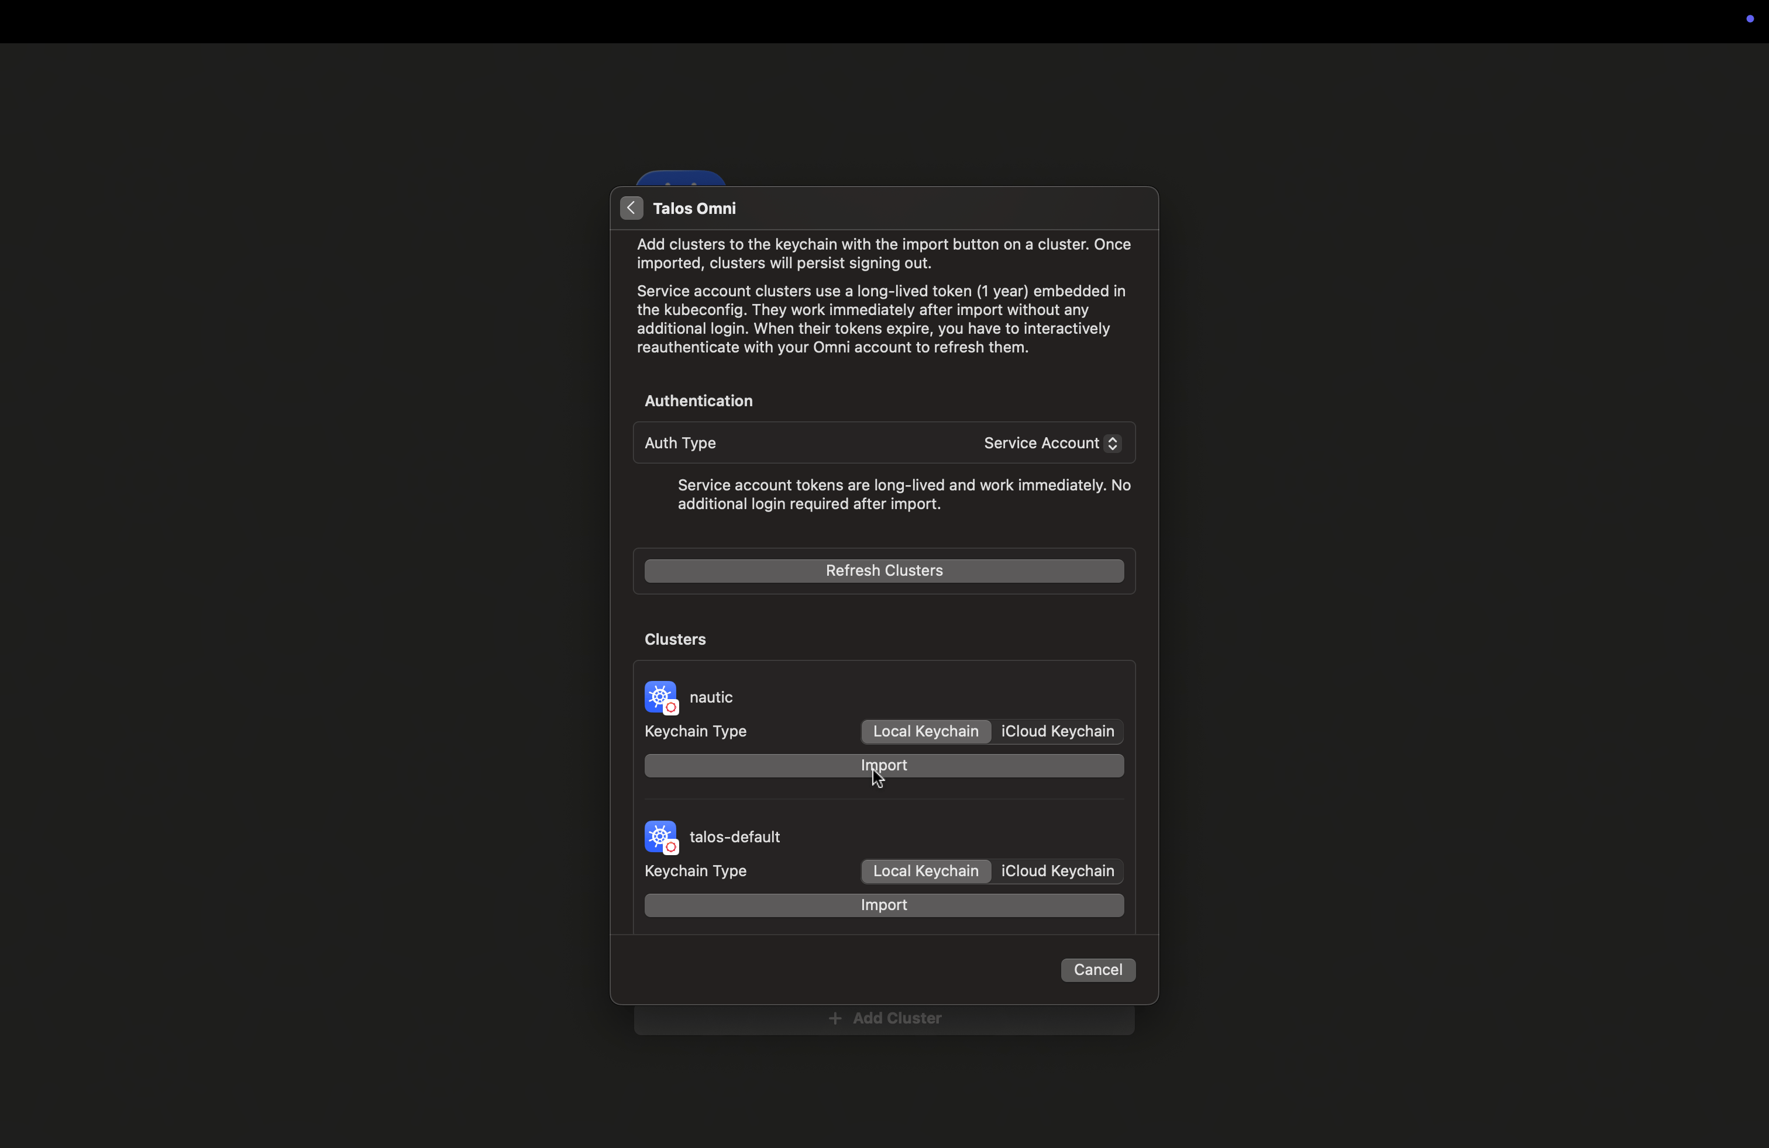Screen dimensions: 1769x1148
Task: Click the talos-default cluster name
Action: coord(734,837)
